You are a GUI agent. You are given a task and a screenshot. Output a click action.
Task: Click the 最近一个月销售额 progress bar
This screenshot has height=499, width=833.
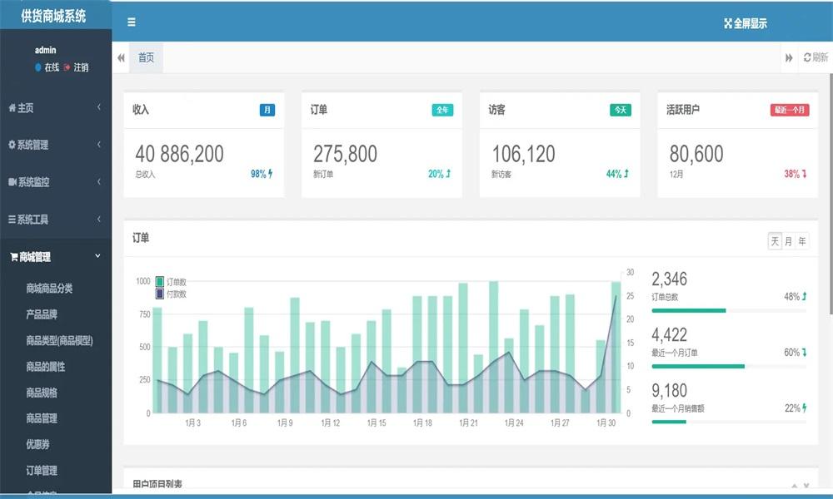point(729,422)
